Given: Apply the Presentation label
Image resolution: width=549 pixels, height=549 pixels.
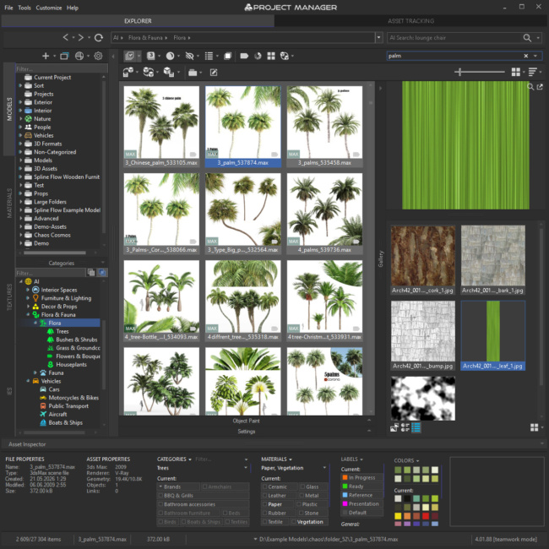Looking at the screenshot, I should [x=361, y=504].
